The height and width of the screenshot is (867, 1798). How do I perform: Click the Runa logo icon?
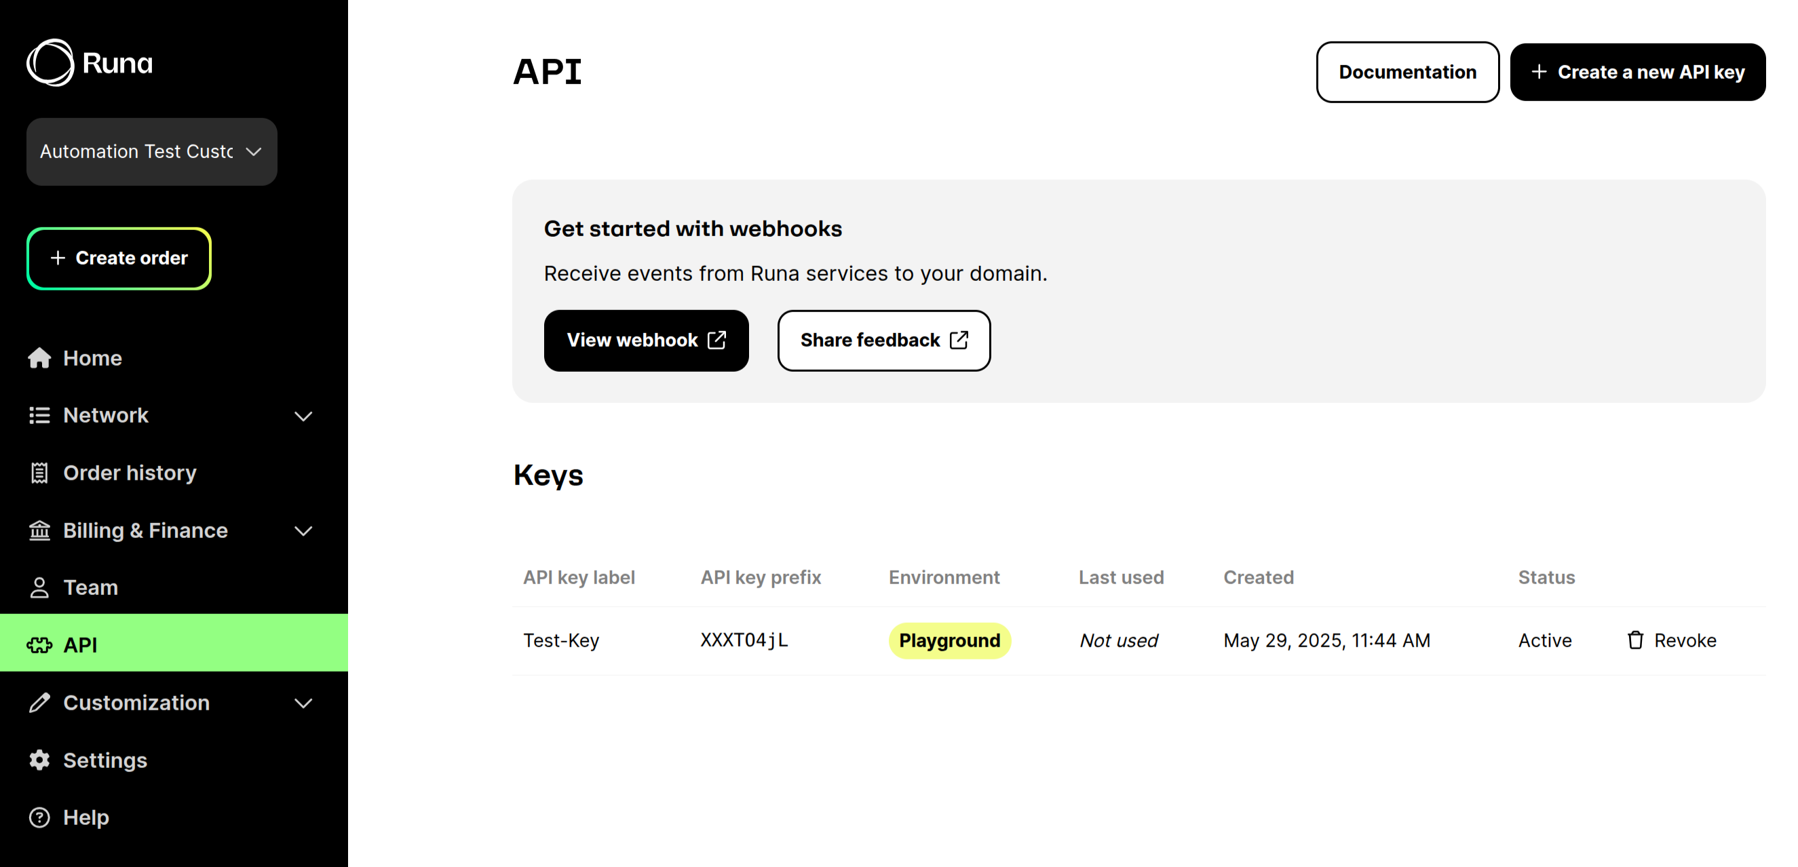pyautogui.click(x=50, y=63)
